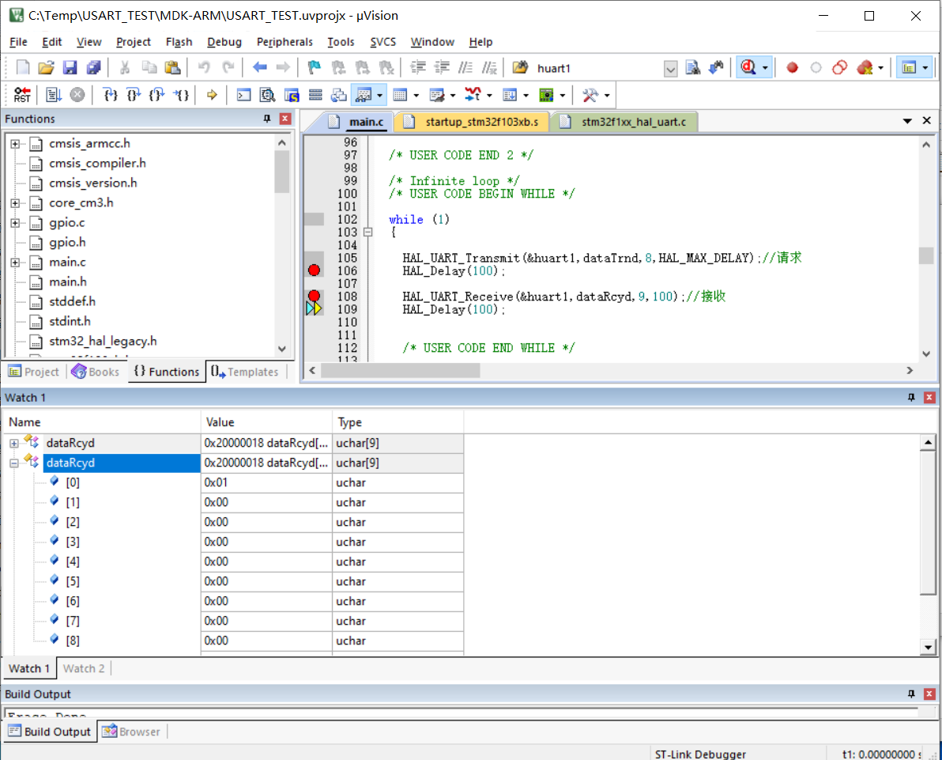
Task: Click the Functions panel vertical scrollbar thumb
Action: (282, 172)
